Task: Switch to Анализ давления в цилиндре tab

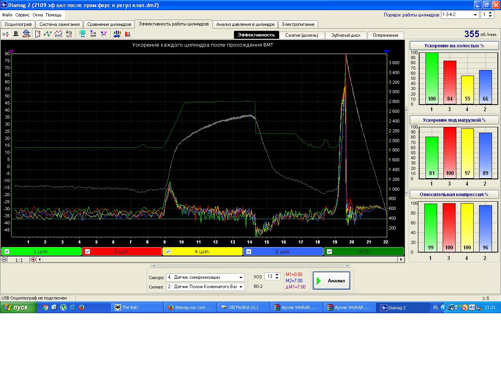Action: click(245, 24)
